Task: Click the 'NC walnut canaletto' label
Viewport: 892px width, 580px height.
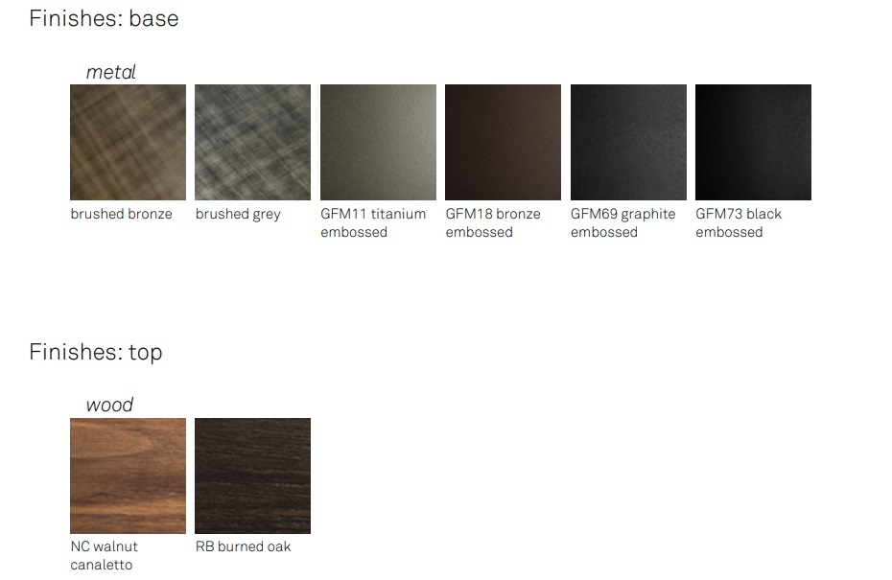Action: (105, 555)
